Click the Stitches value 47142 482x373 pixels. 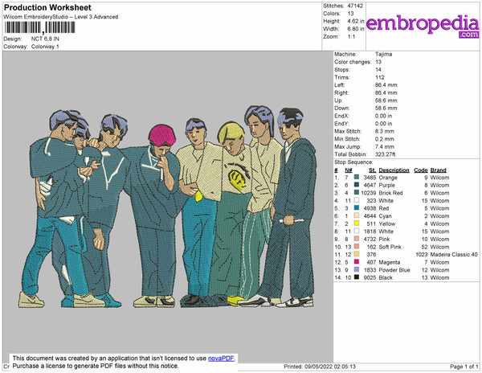point(355,6)
